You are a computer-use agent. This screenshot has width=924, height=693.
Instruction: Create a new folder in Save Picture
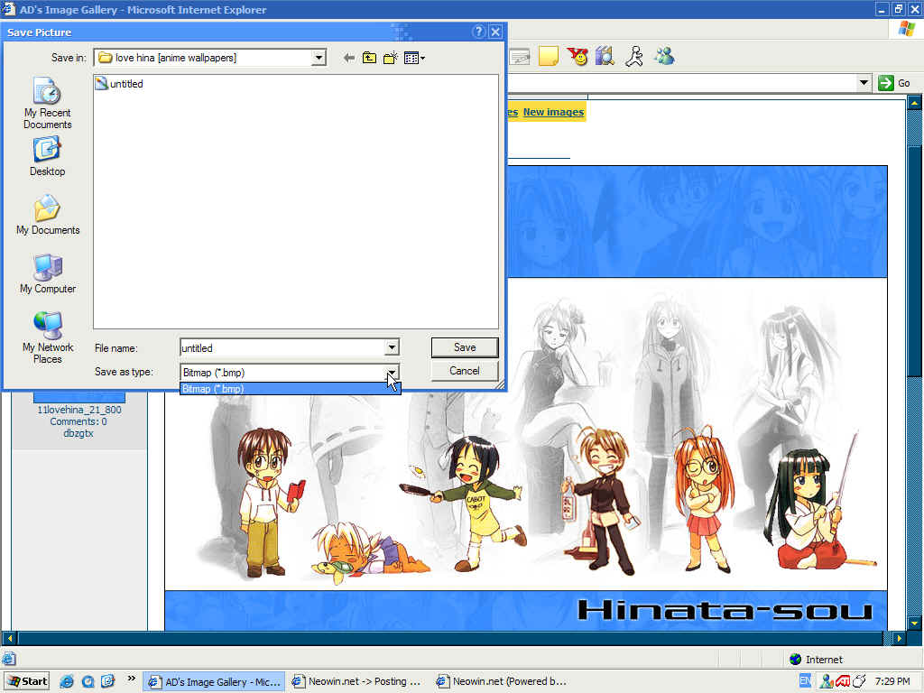pos(390,58)
